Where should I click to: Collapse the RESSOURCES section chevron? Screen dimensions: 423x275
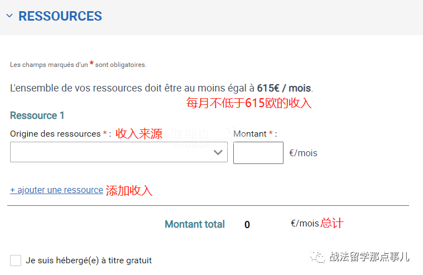pyautogui.click(x=9, y=16)
